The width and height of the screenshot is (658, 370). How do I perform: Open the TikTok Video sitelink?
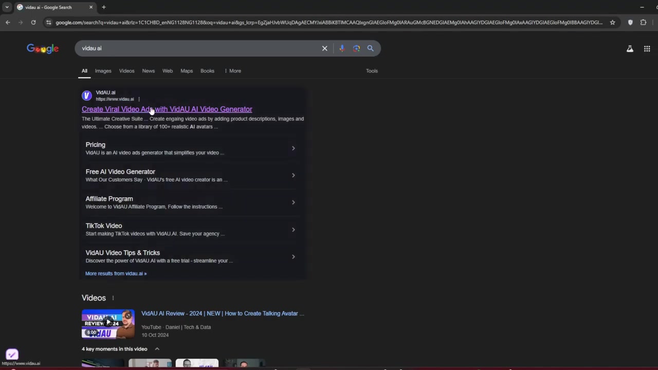point(104,226)
